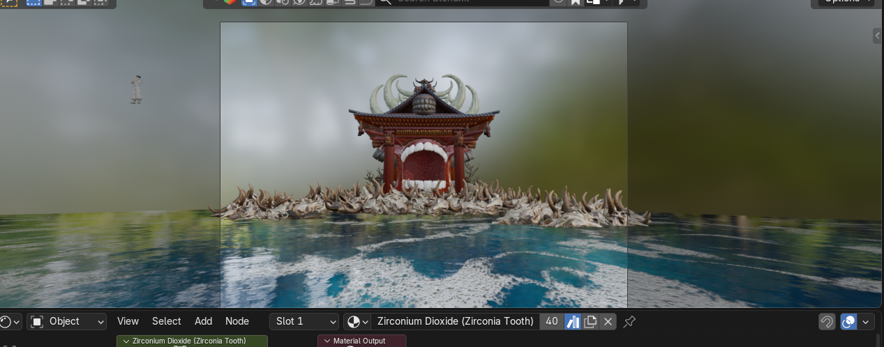Collapse the Material Output node
Screen dimensions: 884x347
(327, 341)
